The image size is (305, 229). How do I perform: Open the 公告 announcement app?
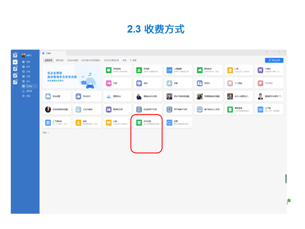click(x=118, y=122)
